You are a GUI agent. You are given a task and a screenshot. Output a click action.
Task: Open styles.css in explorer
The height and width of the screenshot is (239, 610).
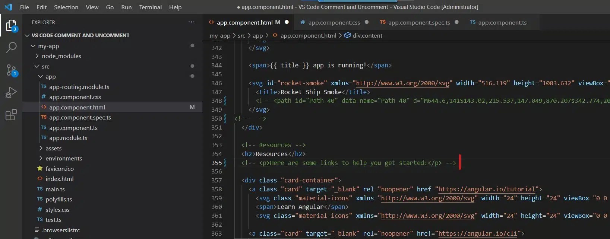click(x=57, y=210)
